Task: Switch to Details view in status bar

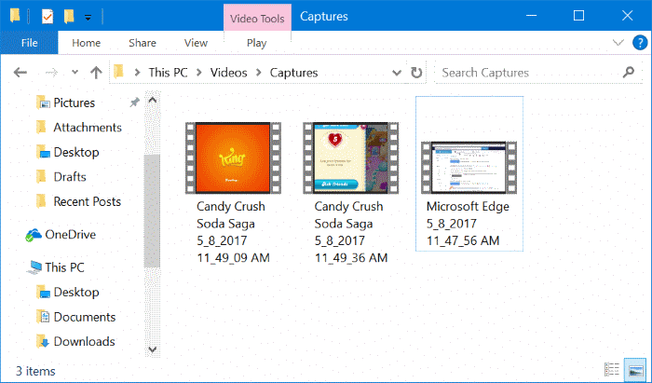Action: 612,369
